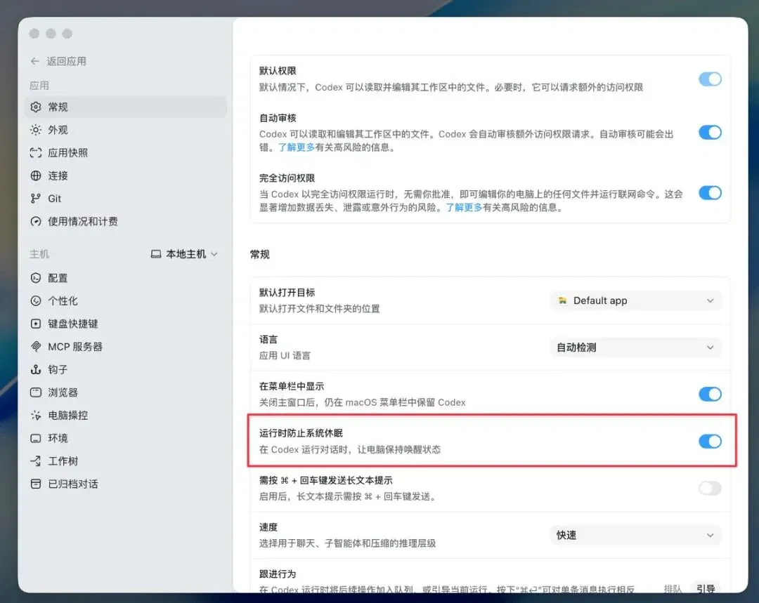Click the cursor icon beside 电脑操控

coord(36,415)
